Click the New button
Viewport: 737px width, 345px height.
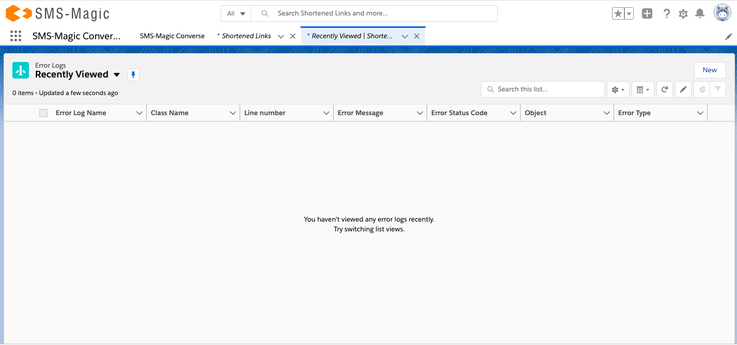tap(710, 70)
